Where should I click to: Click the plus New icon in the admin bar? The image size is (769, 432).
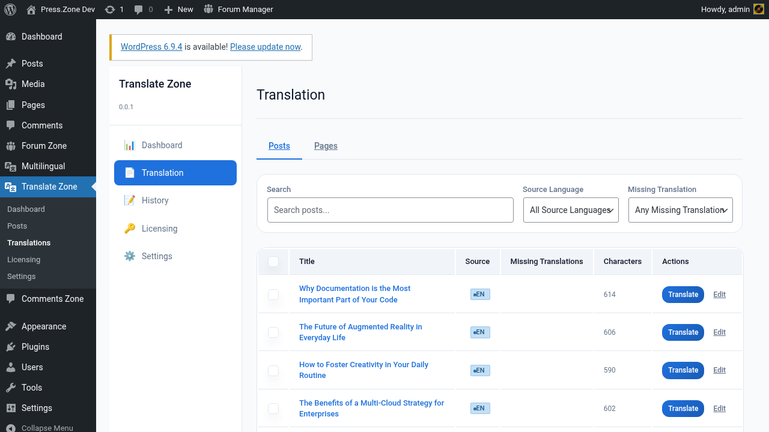pos(169,10)
